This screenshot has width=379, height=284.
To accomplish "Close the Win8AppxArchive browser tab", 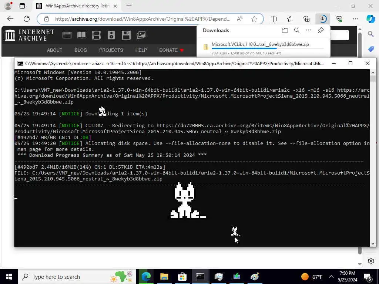I will coord(115,6).
